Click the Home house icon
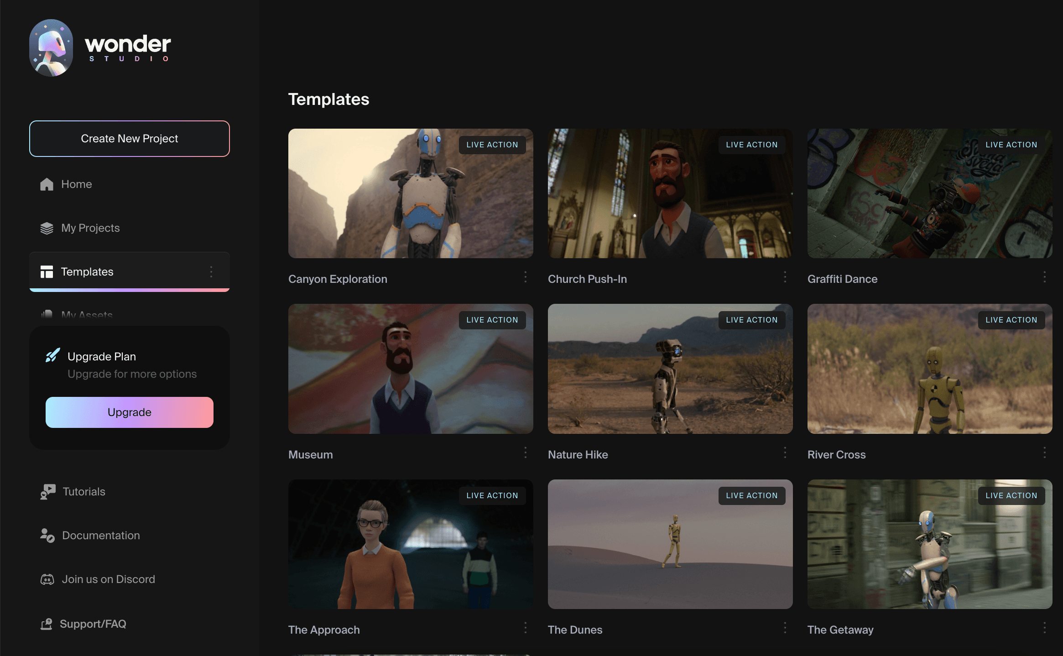 coord(47,184)
